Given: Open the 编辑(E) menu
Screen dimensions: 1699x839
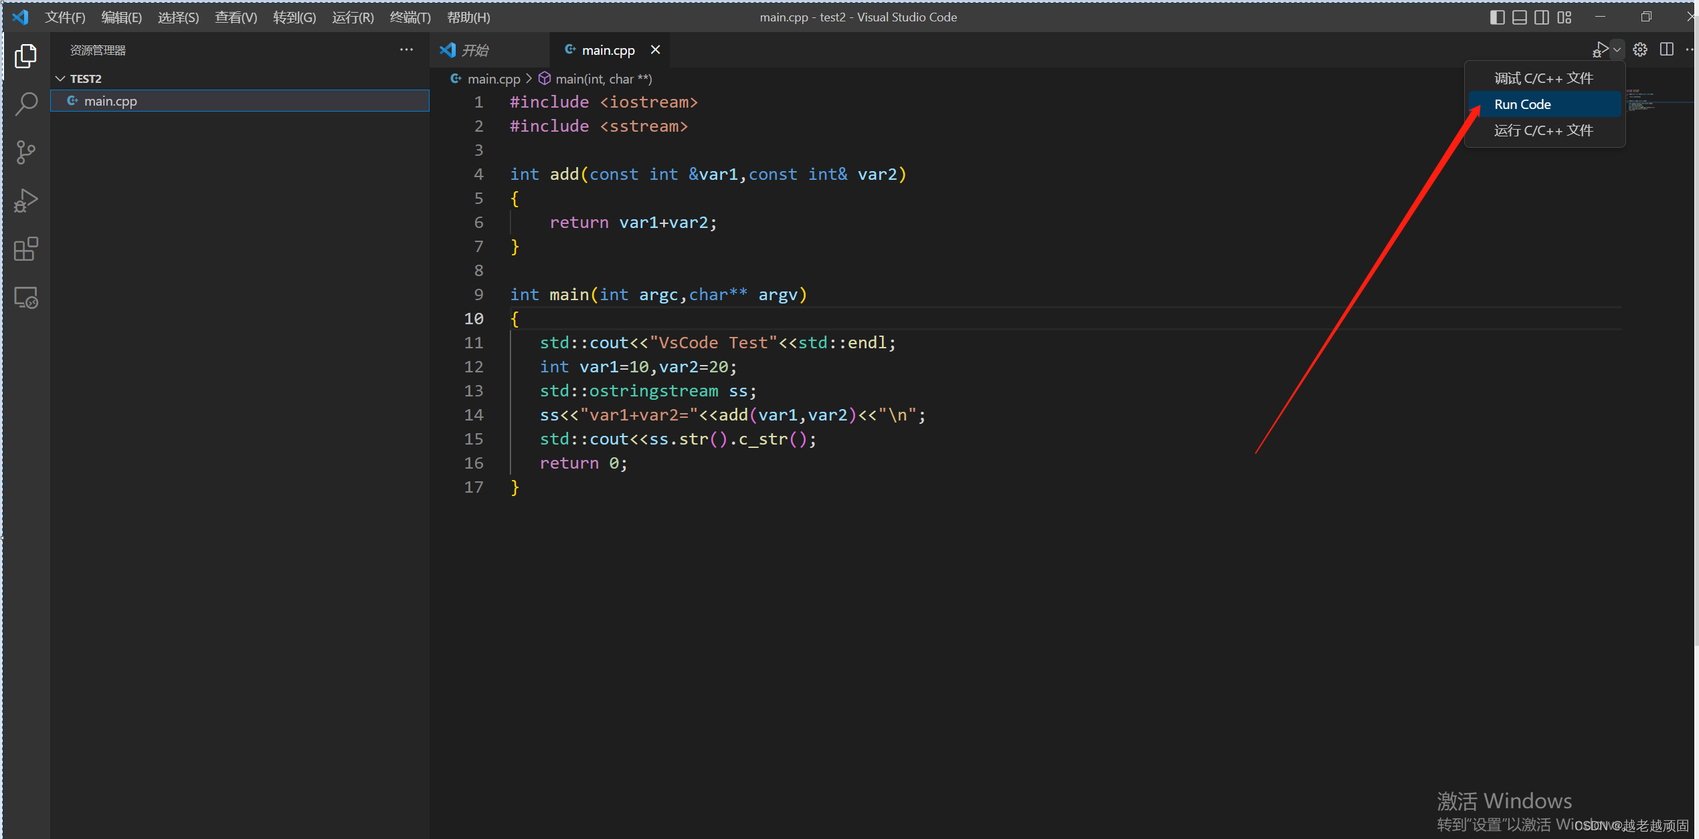Looking at the screenshot, I should 121,17.
